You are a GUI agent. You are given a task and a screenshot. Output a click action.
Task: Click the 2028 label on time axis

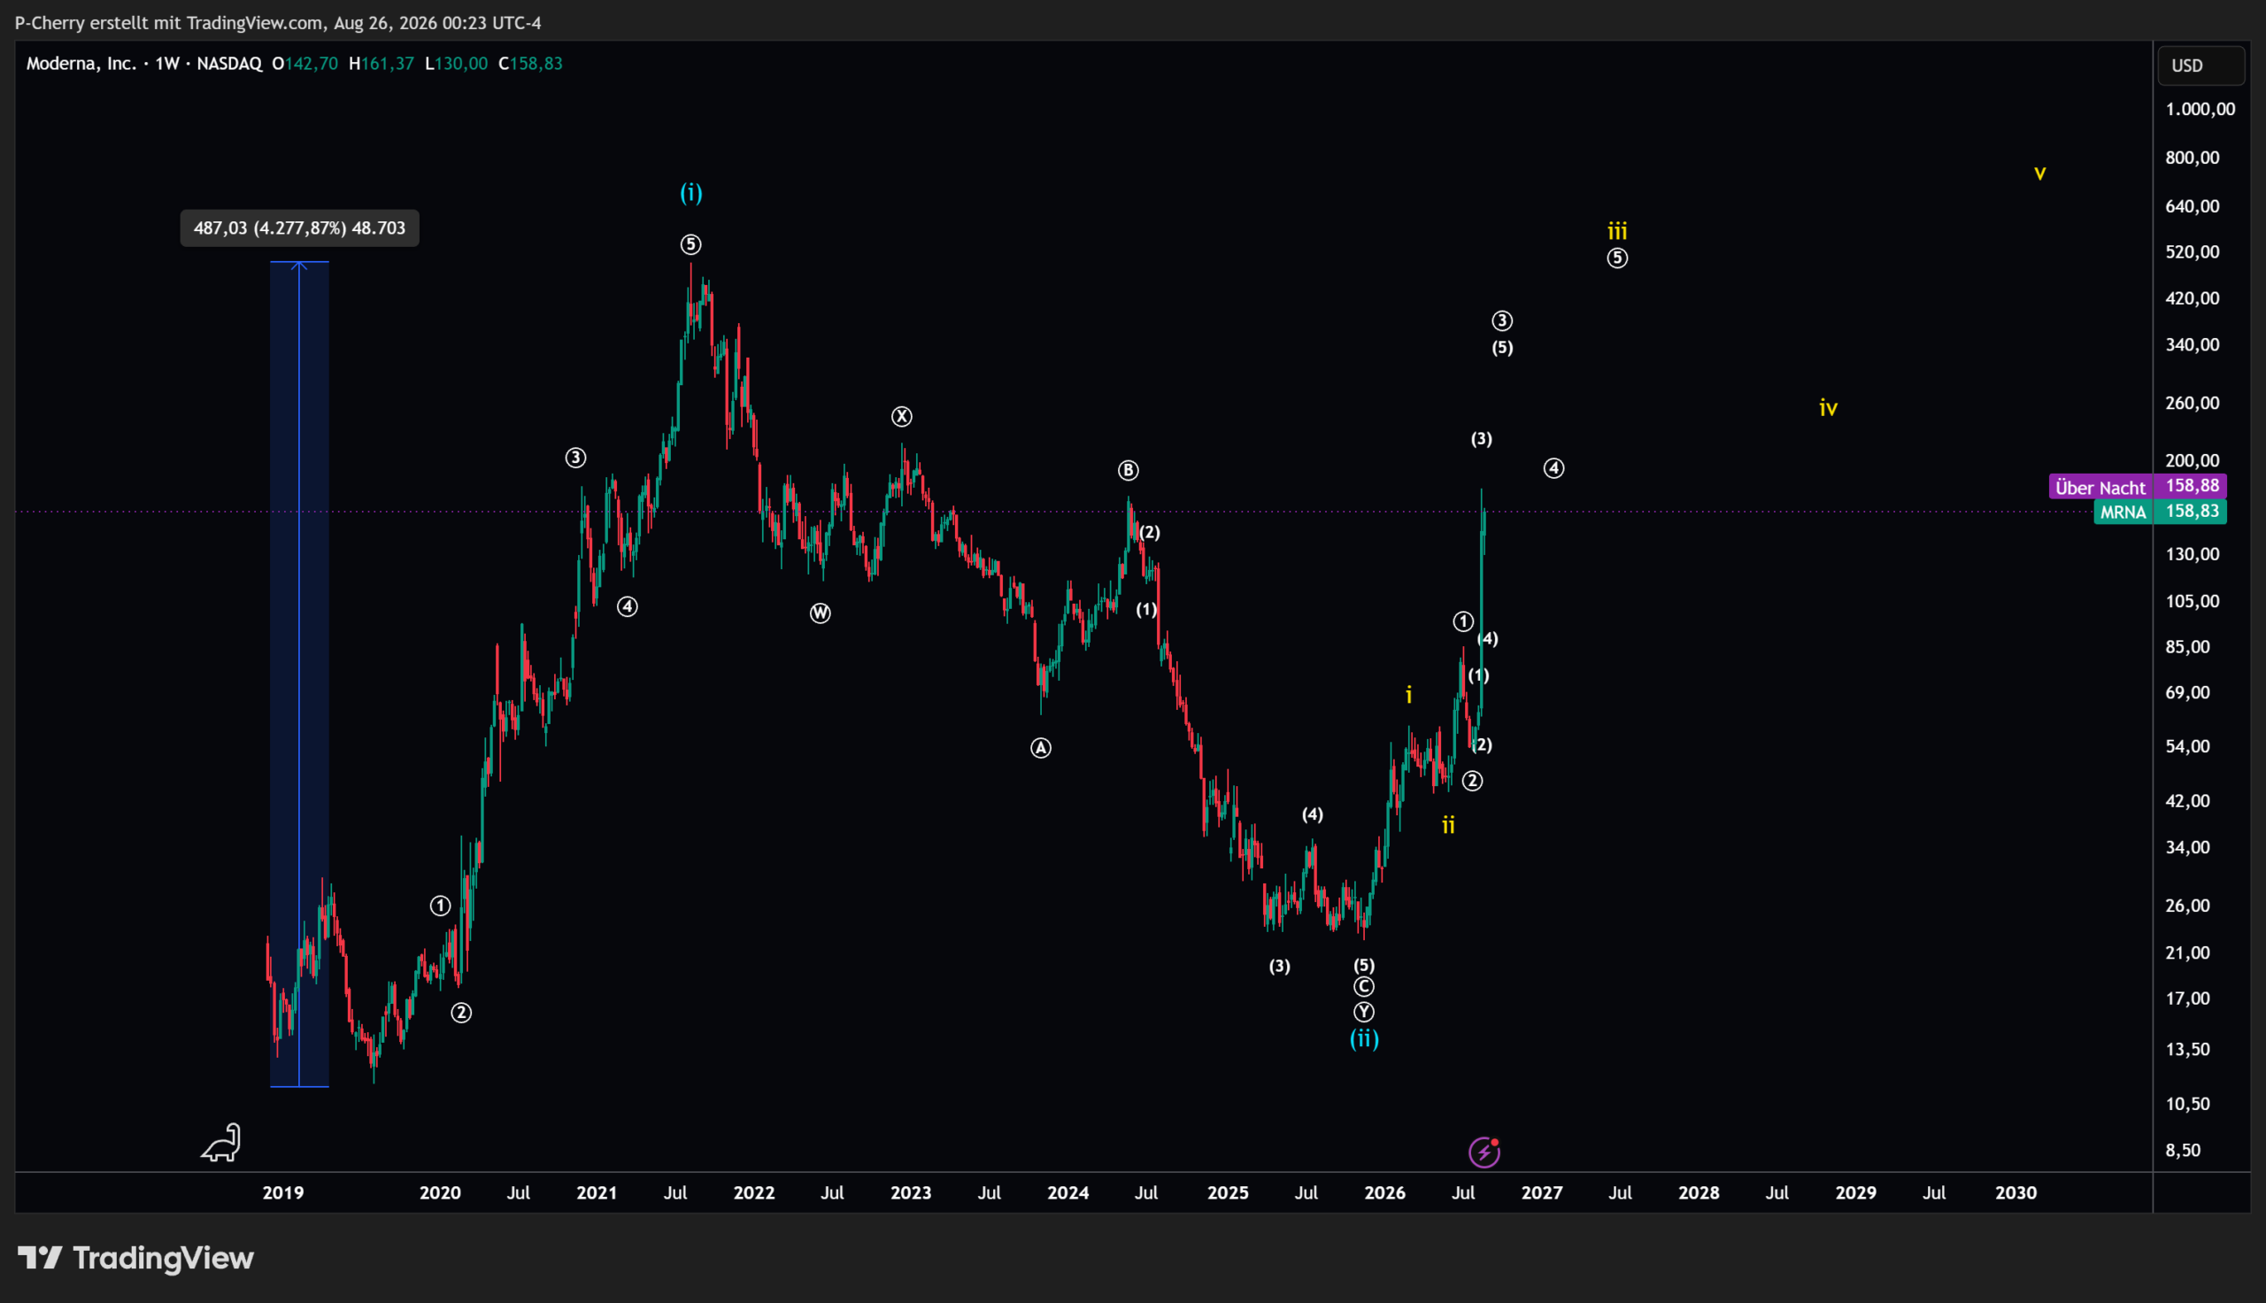click(1699, 1193)
